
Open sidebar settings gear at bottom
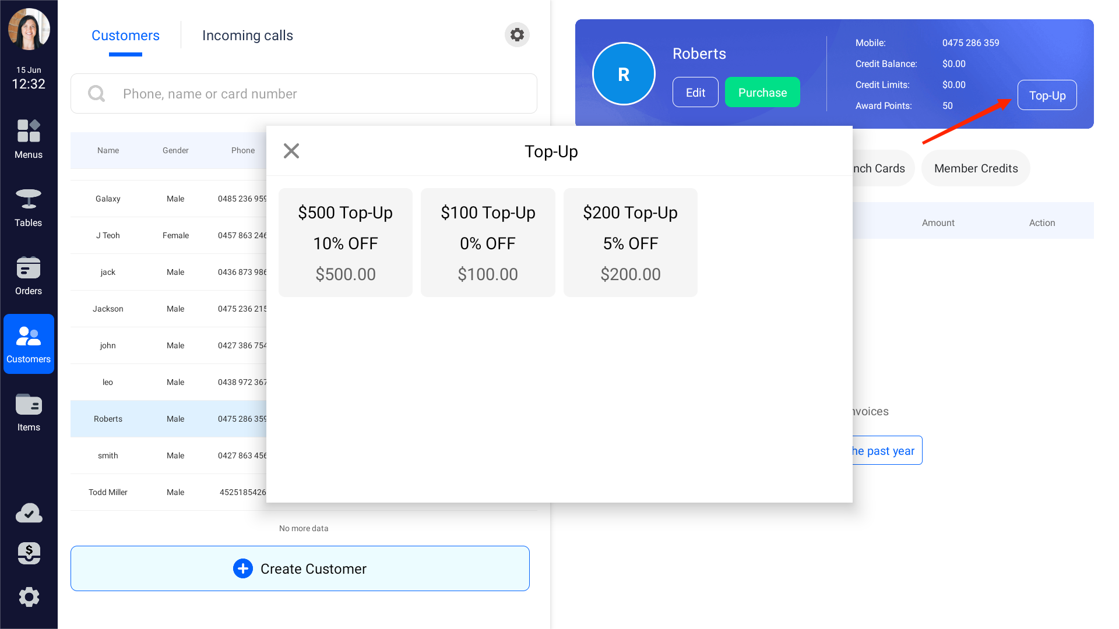(29, 597)
